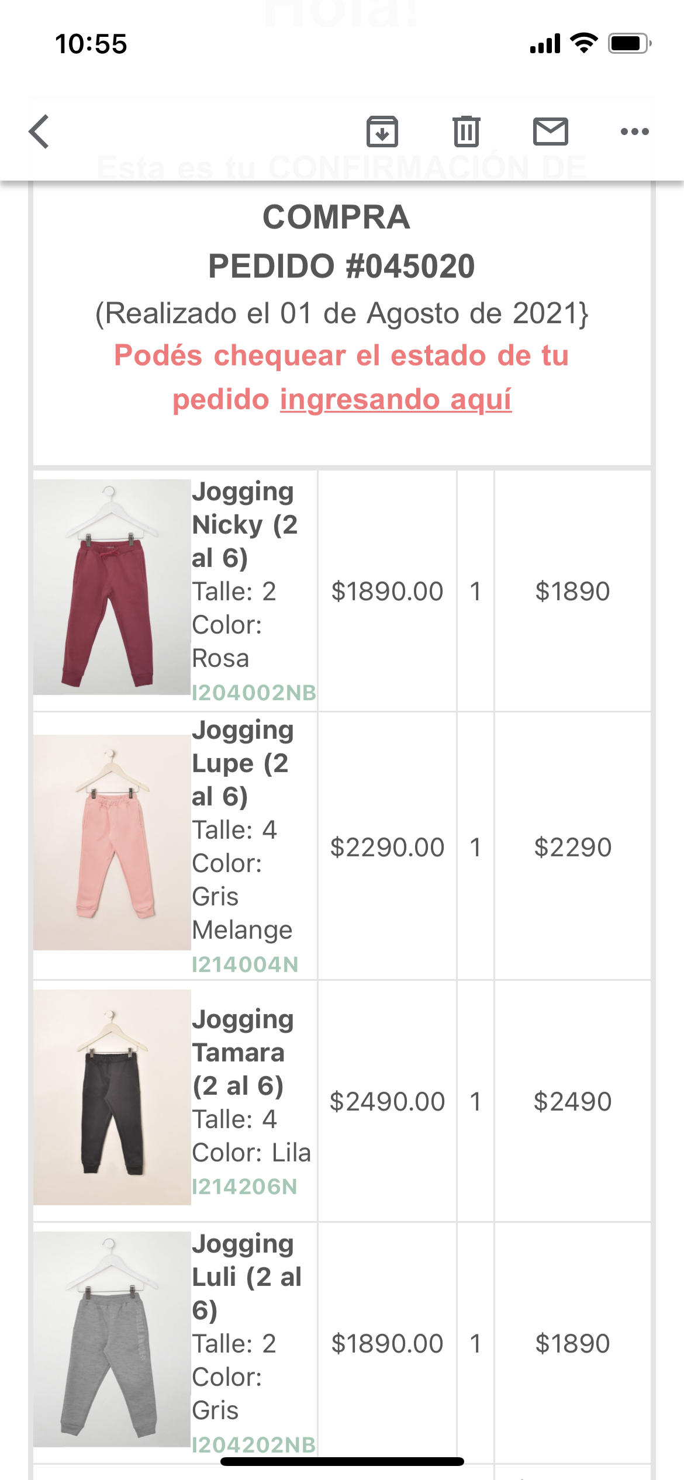Mark email as unread envelope icon
This screenshot has width=684, height=1480.
[550, 132]
